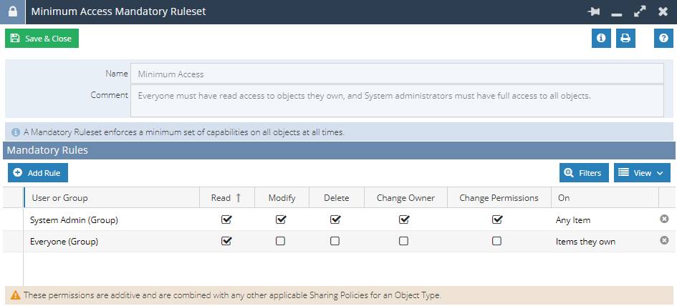
Task: Expand the window to full size
Action: [640, 11]
